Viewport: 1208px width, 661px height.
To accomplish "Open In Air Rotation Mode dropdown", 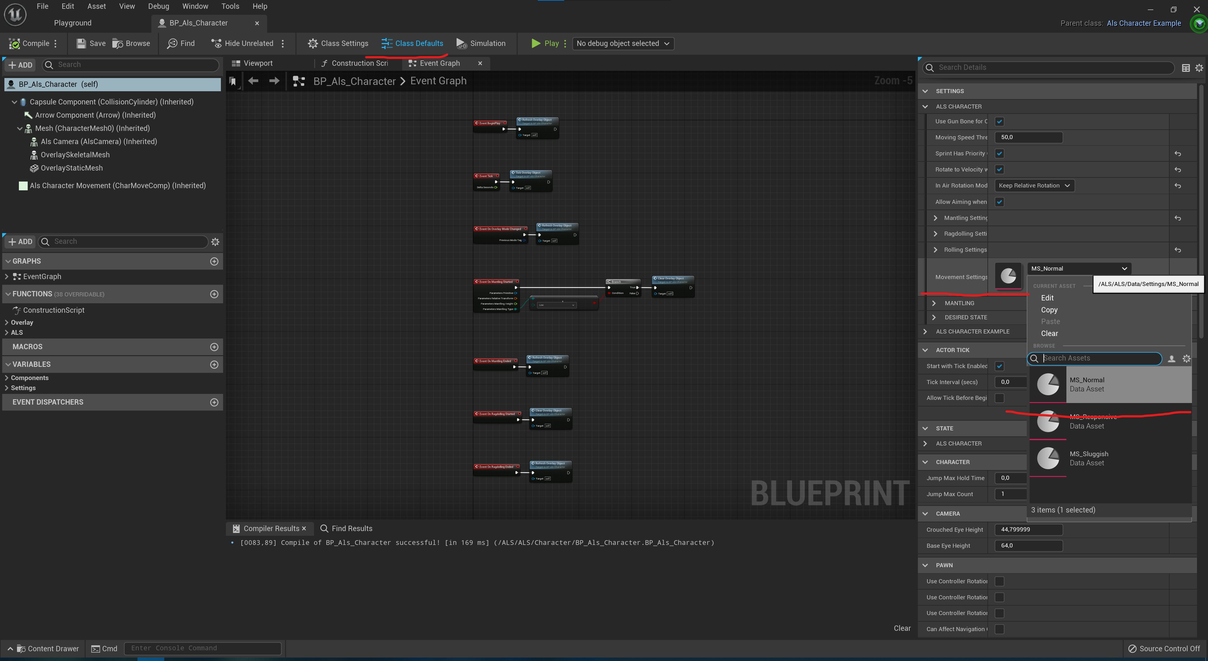I will point(1034,186).
